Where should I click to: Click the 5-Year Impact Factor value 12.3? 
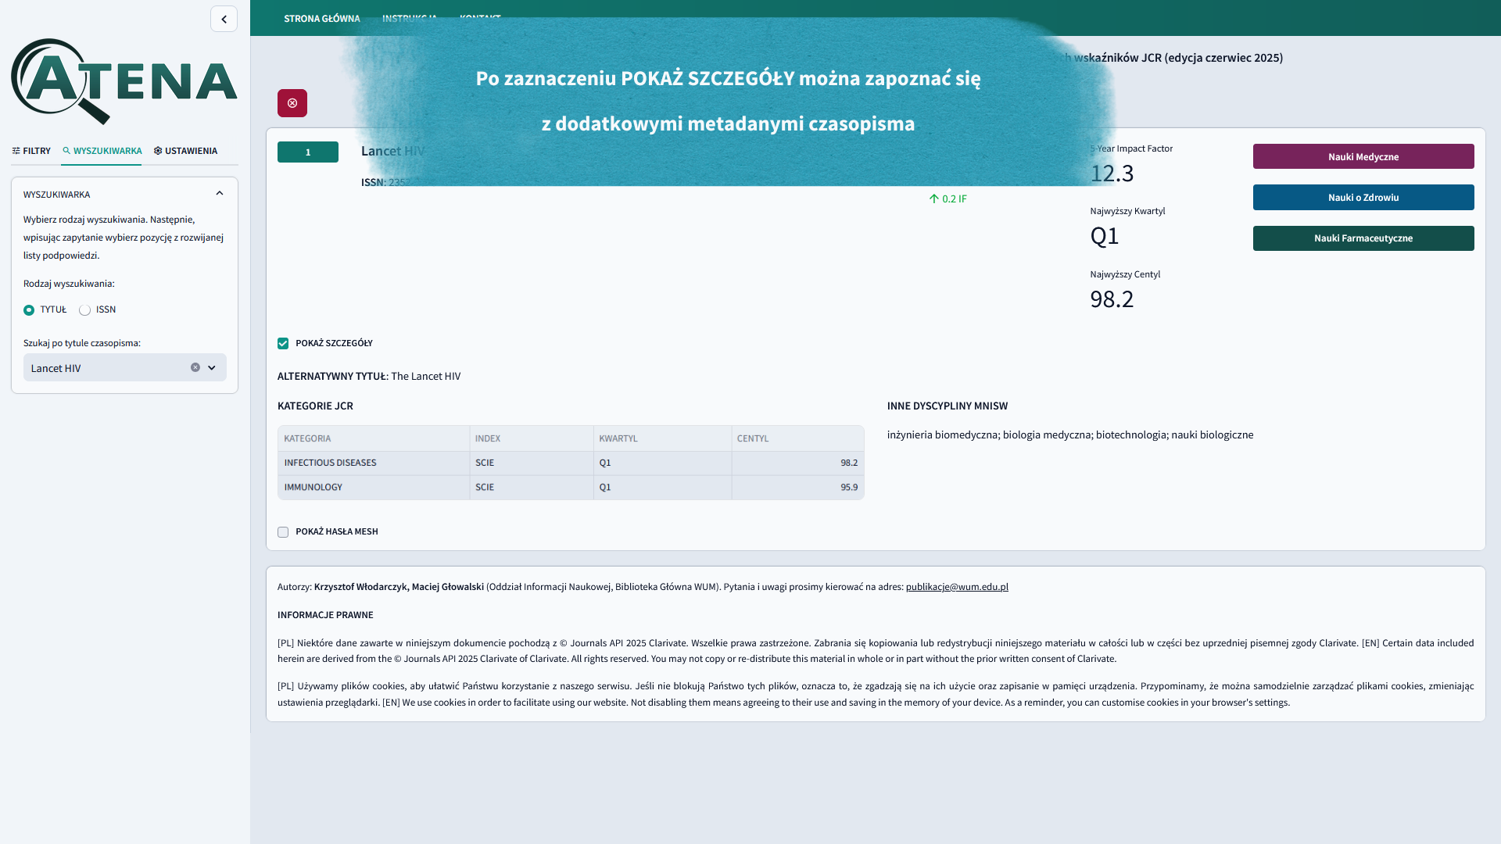coord(1112,173)
